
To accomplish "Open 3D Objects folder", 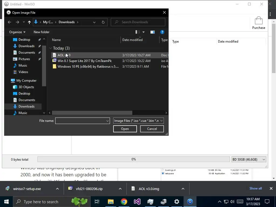I will point(26,87).
